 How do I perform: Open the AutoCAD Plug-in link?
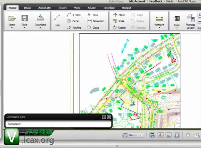[187, 1]
